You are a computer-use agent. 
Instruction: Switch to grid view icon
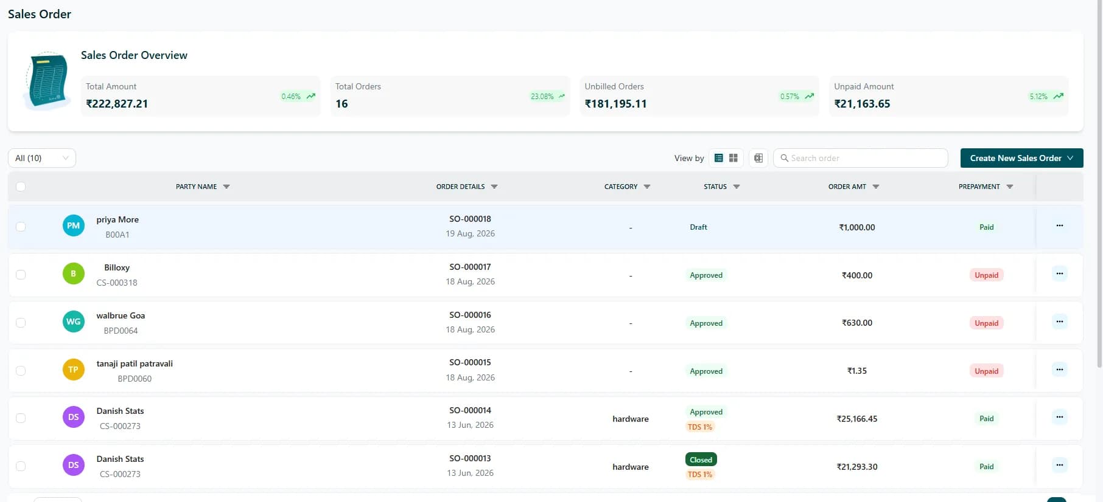734,158
